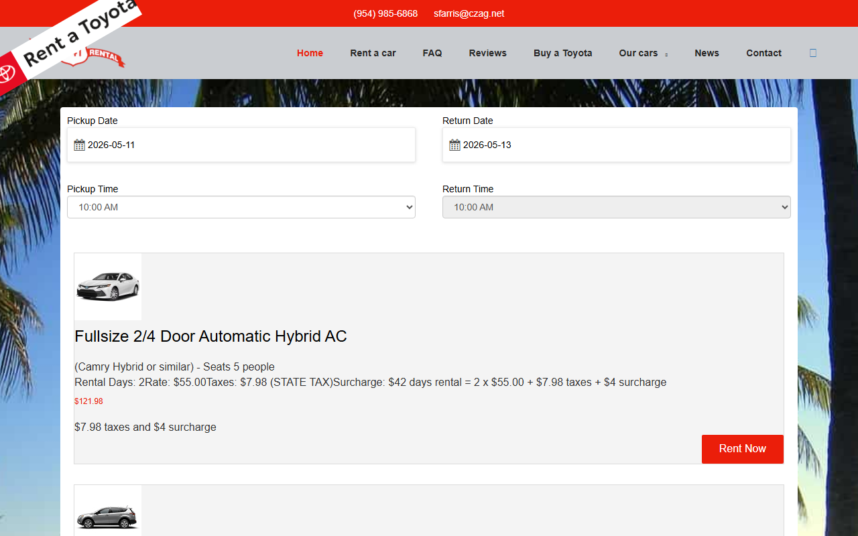Open the Contact page
Image resolution: width=858 pixels, height=536 pixels.
(763, 53)
